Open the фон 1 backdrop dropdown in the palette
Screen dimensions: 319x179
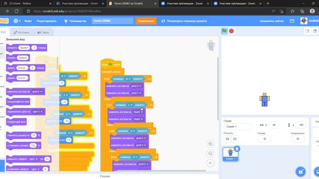(x=38, y=112)
